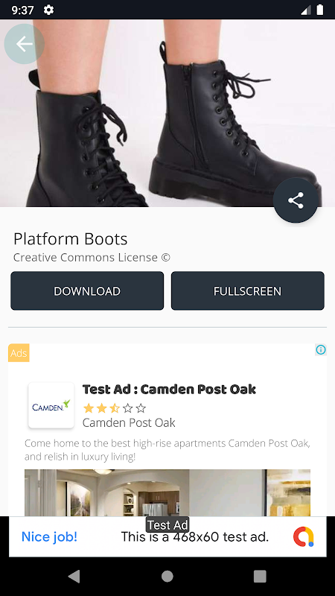This screenshot has height=596, width=335.
Task: Download the Platform Boots wallpaper
Action: tap(87, 291)
